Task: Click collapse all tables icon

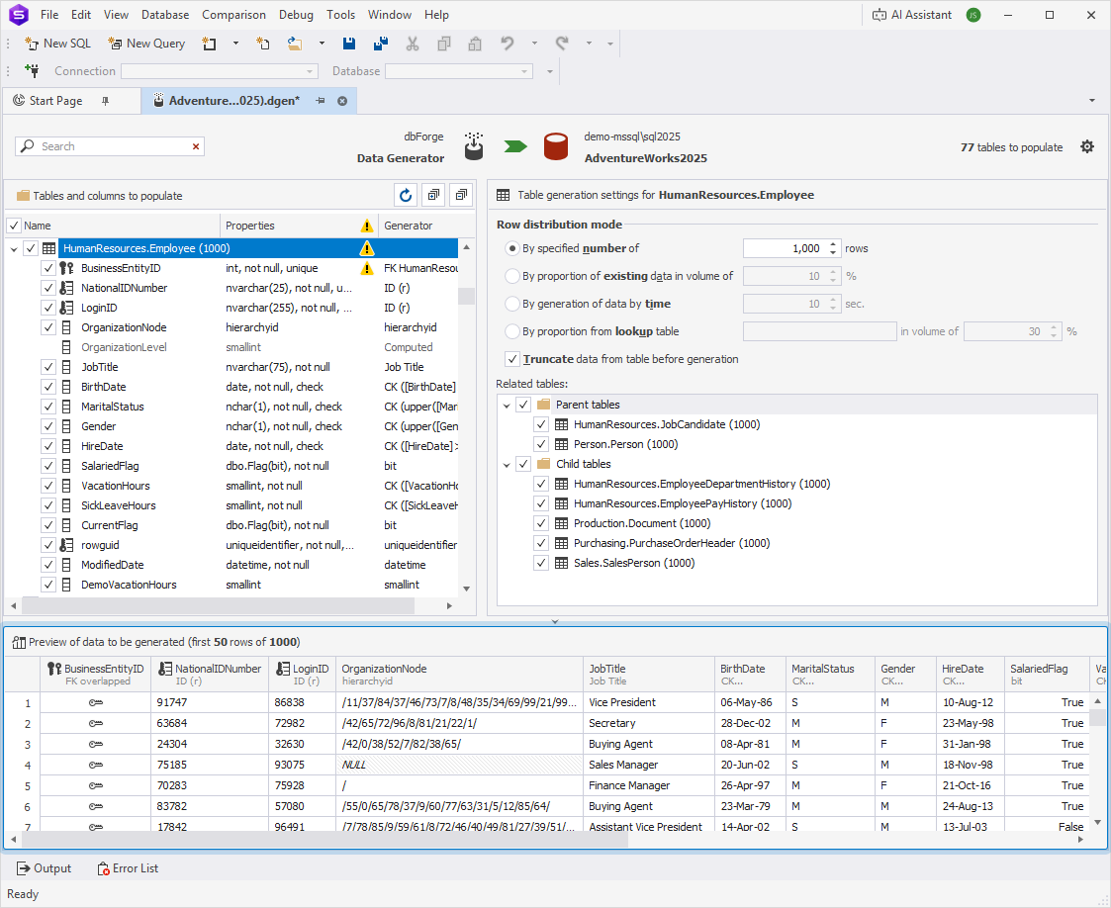Action: click(x=461, y=195)
